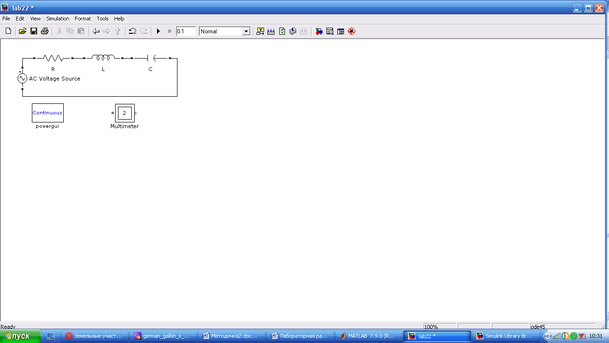Screen dimensions: 609x343
Task: Start the simulation with the play button
Action: [x=158, y=31]
